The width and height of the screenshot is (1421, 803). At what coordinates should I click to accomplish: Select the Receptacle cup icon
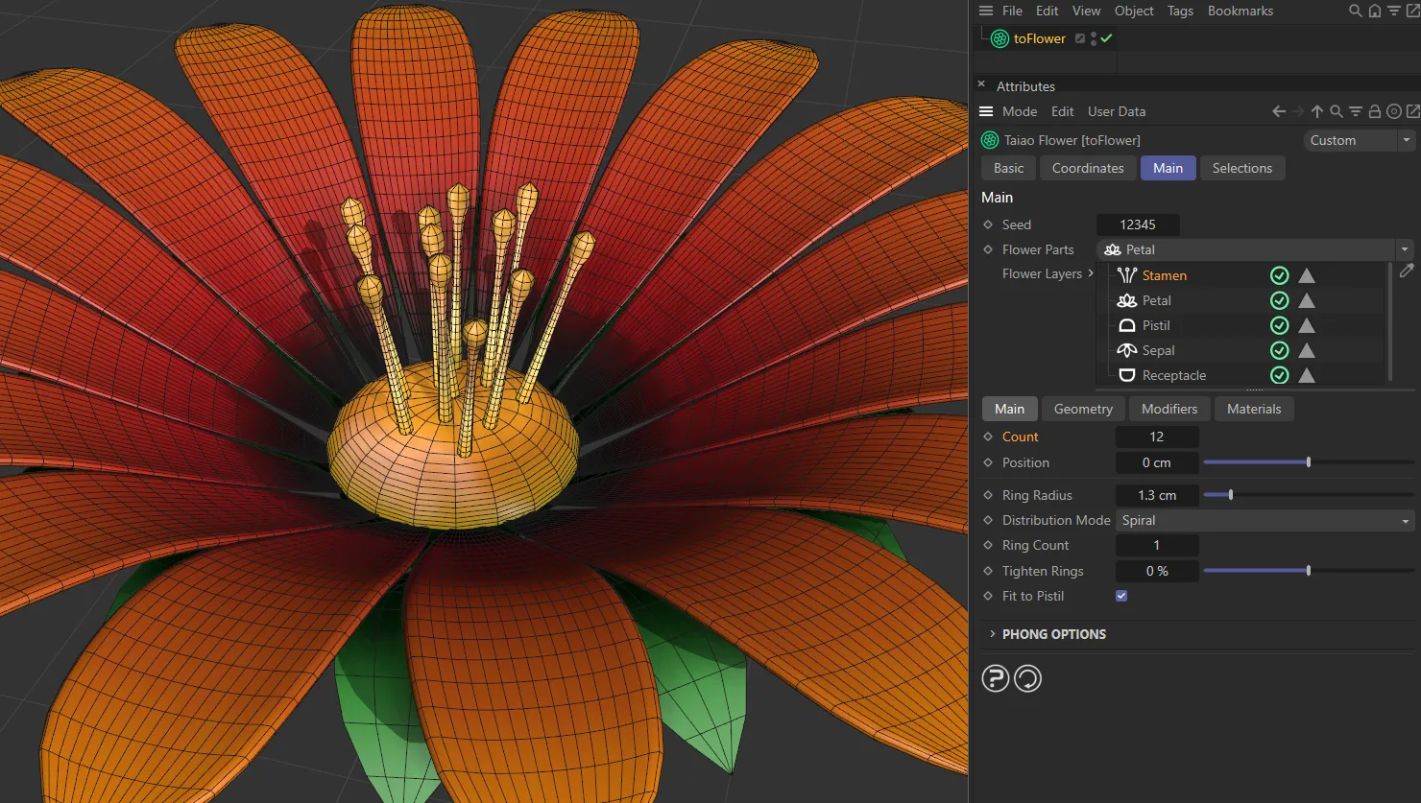pyautogui.click(x=1125, y=375)
